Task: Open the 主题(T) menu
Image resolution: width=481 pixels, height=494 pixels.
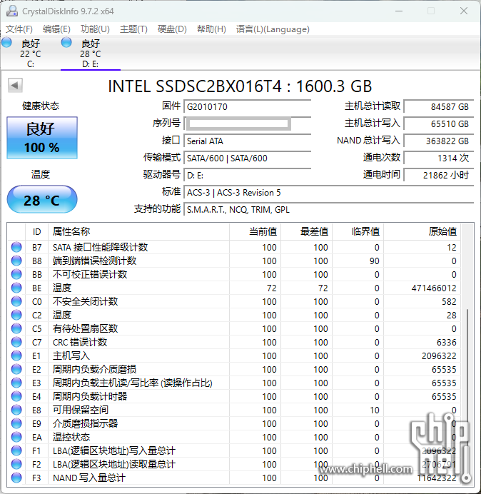Action: [133, 29]
